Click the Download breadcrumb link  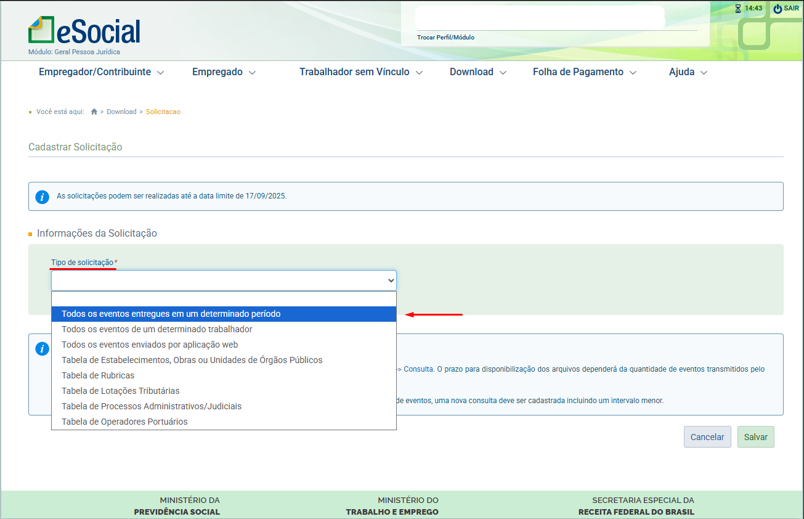[121, 112]
